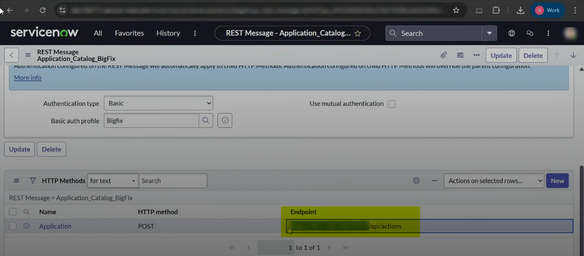The image size is (584, 256).
Task: Collapse HTTP Methods list with minus icon
Action: pos(435,181)
